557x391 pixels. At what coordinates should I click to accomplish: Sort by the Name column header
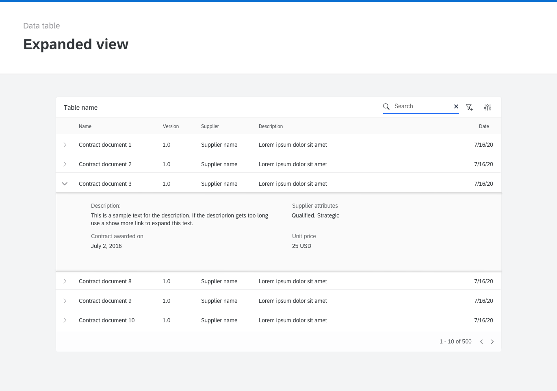point(85,126)
